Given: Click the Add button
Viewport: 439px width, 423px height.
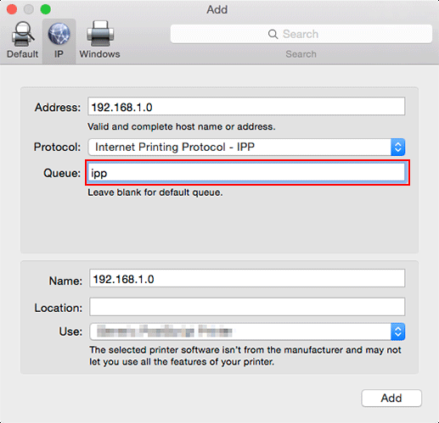Looking at the screenshot, I should pos(391,398).
